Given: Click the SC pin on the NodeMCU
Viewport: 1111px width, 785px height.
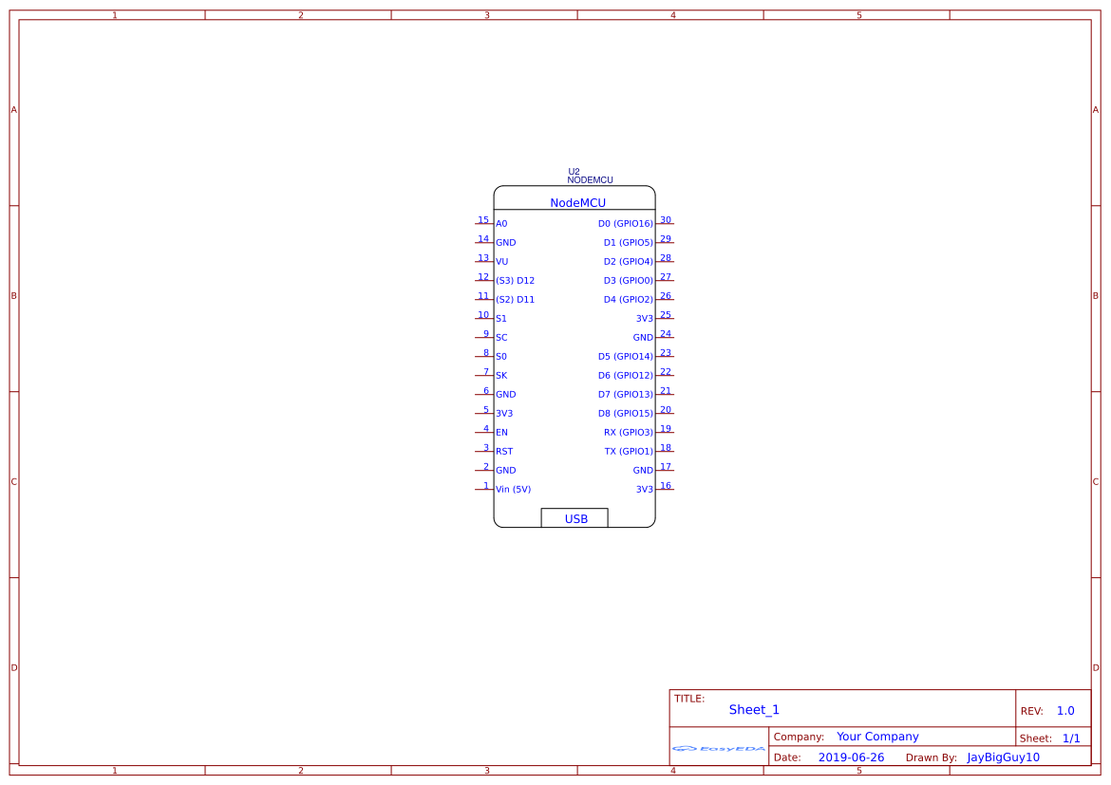Looking at the screenshot, I should tap(500, 337).
